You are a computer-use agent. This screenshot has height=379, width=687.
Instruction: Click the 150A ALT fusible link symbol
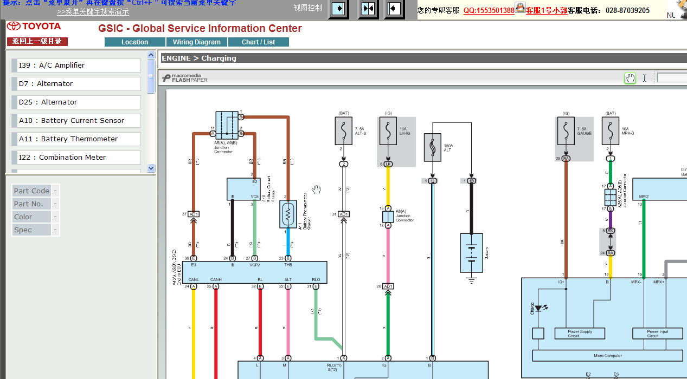pyautogui.click(x=432, y=147)
